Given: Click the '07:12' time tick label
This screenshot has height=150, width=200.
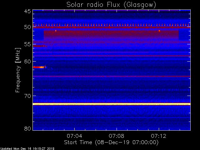Looking at the screenshot, I should tap(159, 136).
